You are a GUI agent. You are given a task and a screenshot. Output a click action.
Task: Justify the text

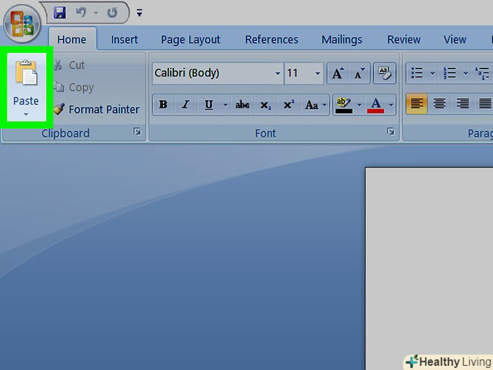[484, 103]
